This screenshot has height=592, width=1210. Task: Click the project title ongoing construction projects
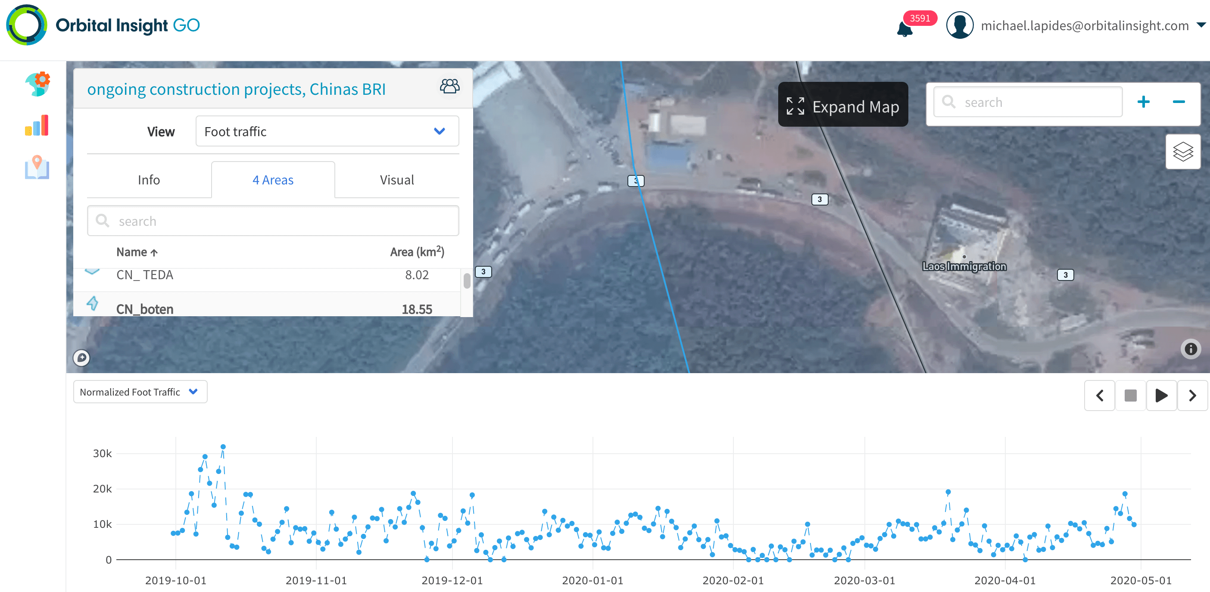236,89
